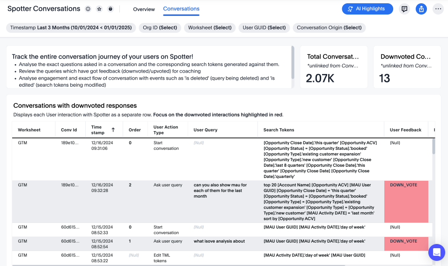
Task: Open the chat support bubble
Action: (436, 252)
